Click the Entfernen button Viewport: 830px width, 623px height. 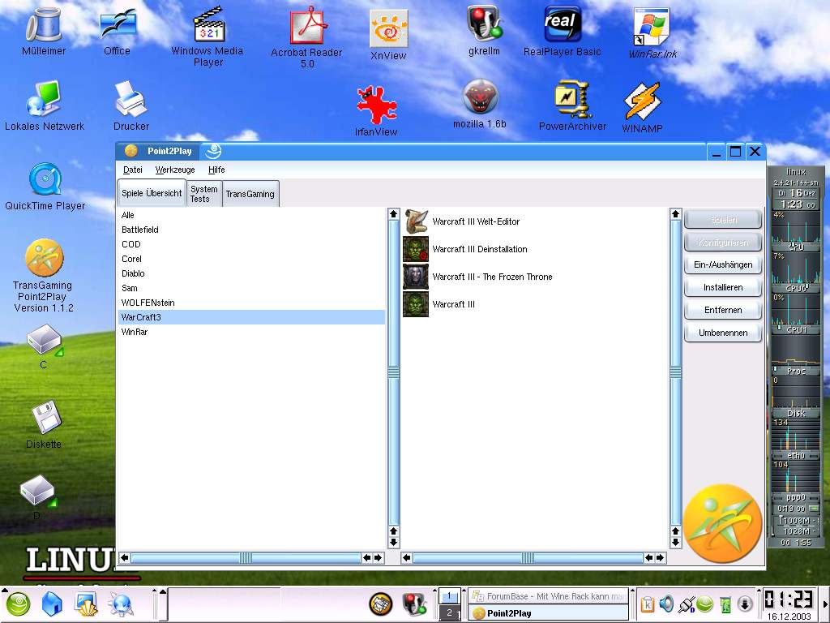click(723, 310)
